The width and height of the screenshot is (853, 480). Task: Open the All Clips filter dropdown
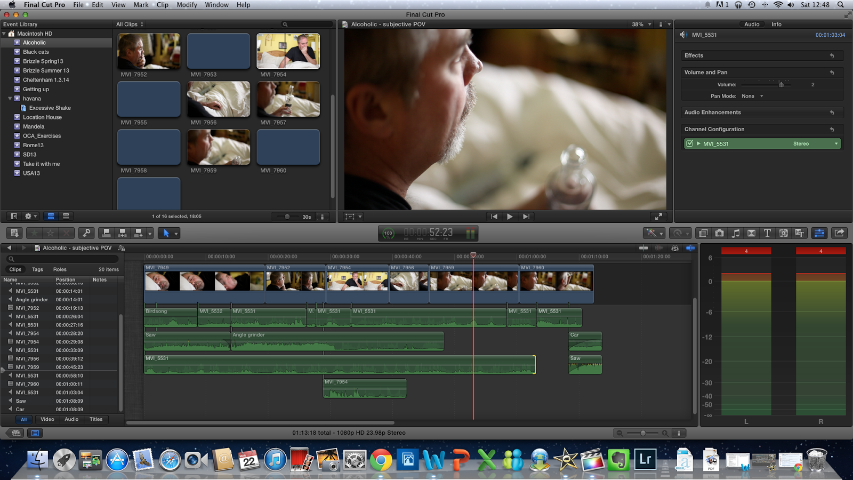(x=130, y=25)
